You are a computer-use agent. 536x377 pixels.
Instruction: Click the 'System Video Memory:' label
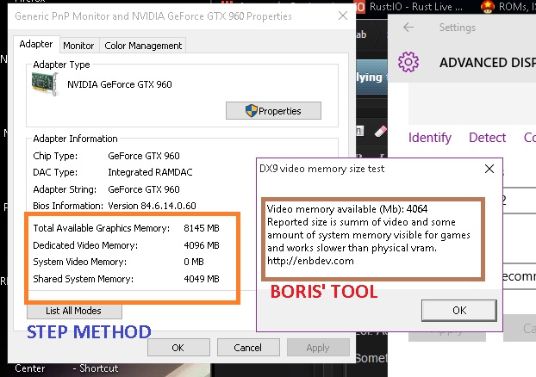tap(79, 262)
